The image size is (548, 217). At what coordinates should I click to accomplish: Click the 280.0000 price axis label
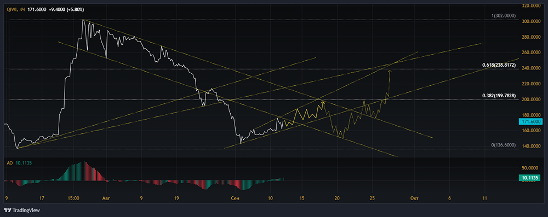(530, 37)
